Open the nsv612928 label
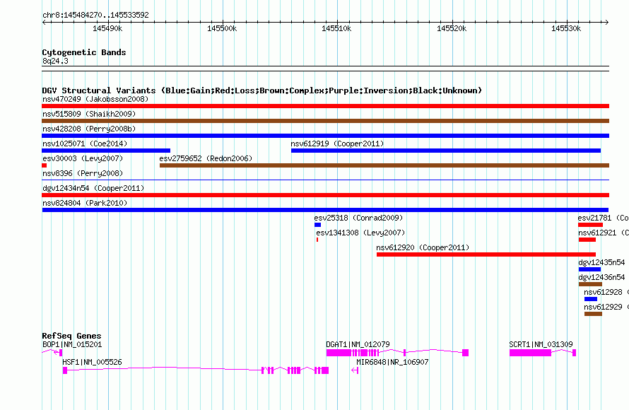 point(606,292)
